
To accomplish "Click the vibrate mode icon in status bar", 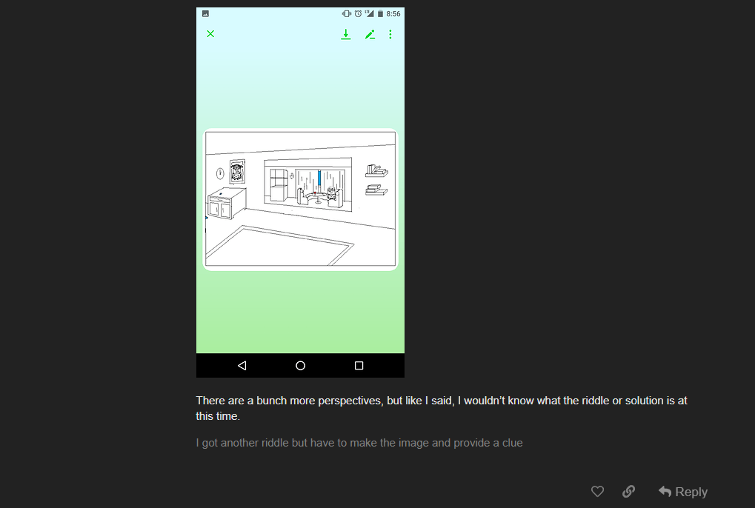I will point(347,14).
